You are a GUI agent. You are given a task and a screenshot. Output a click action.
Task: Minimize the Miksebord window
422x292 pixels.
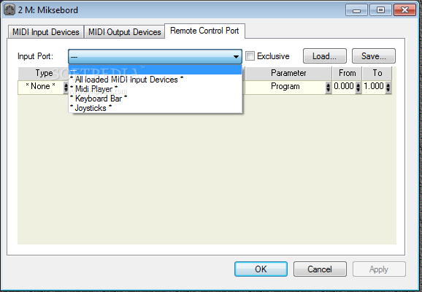(356, 10)
